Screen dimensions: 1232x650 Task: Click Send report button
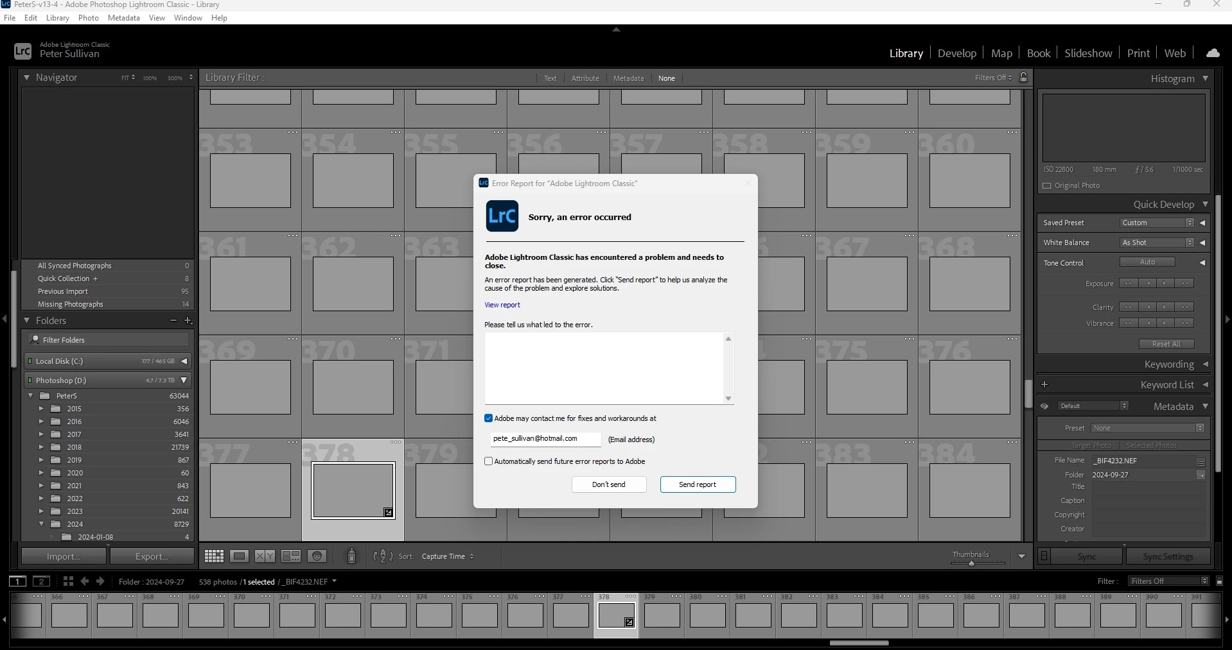(698, 484)
